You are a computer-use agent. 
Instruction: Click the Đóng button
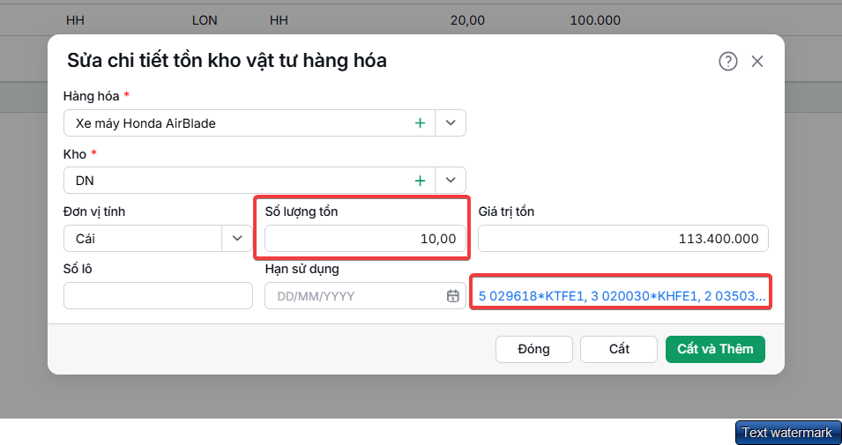pos(533,349)
